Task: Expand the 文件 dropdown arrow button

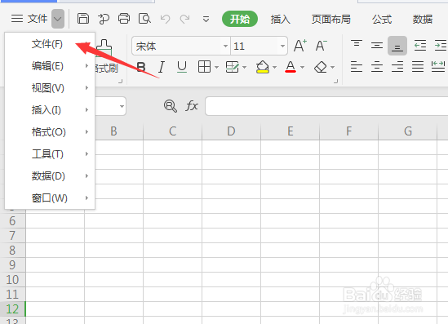Action: [58, 19]
